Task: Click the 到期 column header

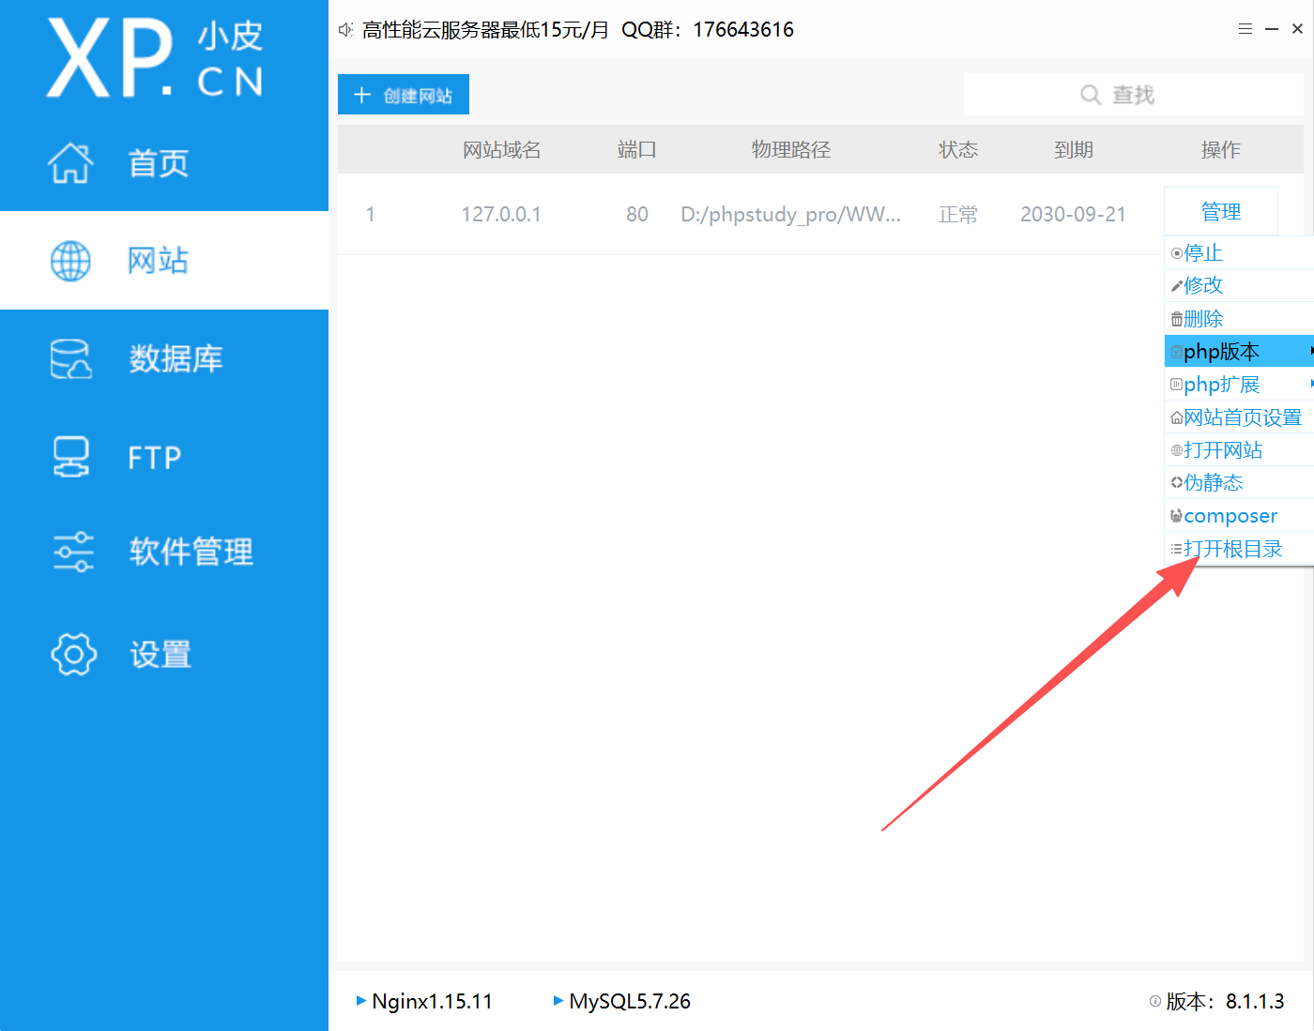Action: (1074, 150)
